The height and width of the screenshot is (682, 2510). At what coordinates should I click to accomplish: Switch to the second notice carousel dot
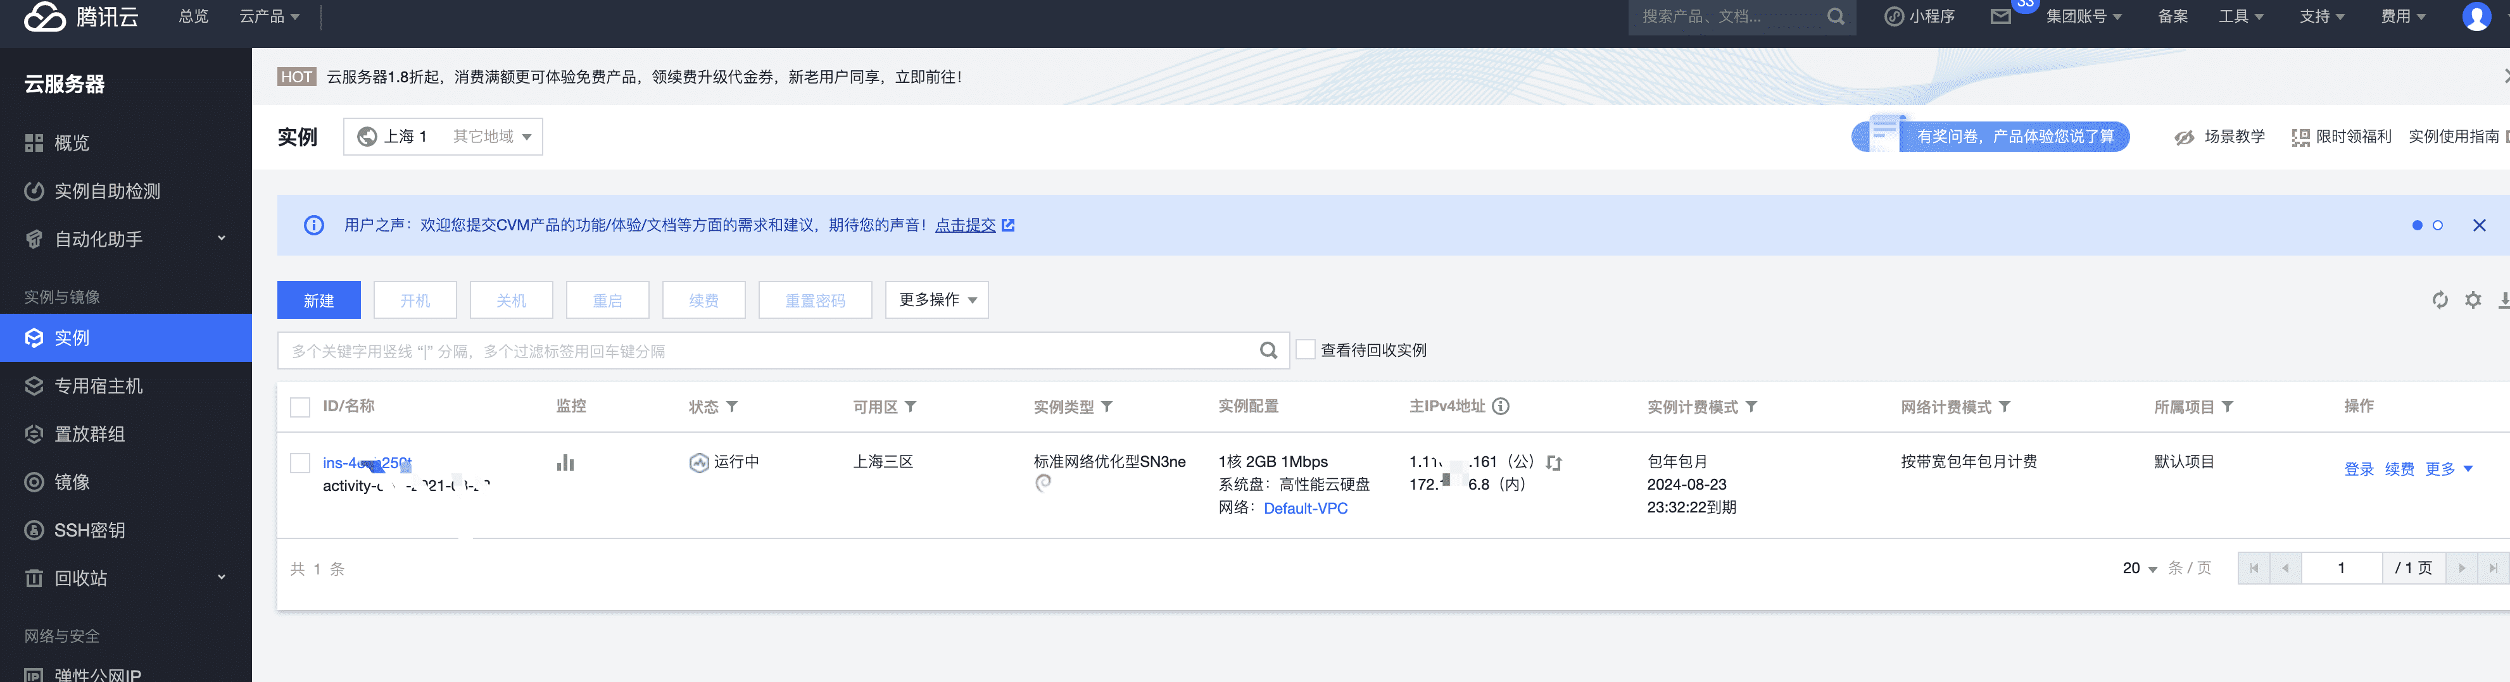point(2437,226)
